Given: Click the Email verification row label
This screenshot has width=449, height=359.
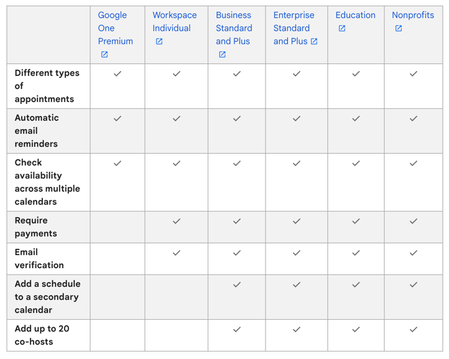Looking at the screenshot, I should 39,259.
